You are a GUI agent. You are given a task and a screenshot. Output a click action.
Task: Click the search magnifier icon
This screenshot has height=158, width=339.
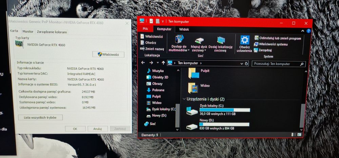tap(302, 64)
